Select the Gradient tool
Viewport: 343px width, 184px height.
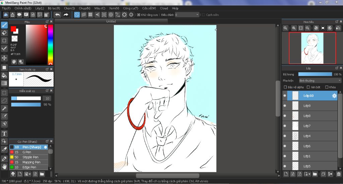4,83
